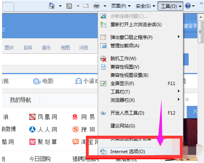Screen dimensions: 204x163
Task: Open the 搜狗 site link
Action: coord(88,130)
